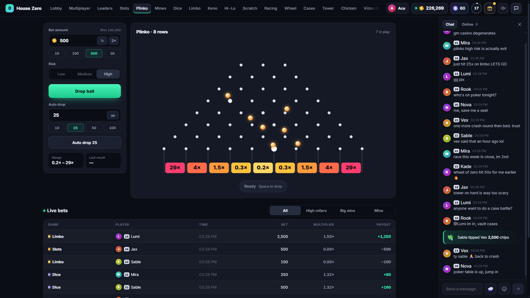Click chip balance 226,269

point(430,8)
